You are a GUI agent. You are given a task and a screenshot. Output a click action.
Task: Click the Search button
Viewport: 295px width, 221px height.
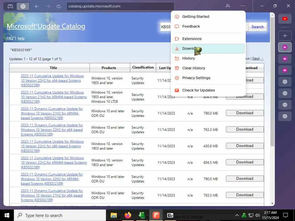pyautogui.click(x=257, y=27)
